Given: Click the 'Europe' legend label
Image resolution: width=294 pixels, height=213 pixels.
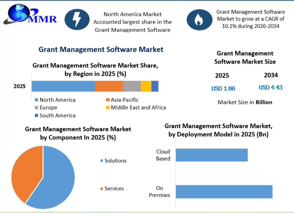Looking at the screenshot, I should [49, 108].
